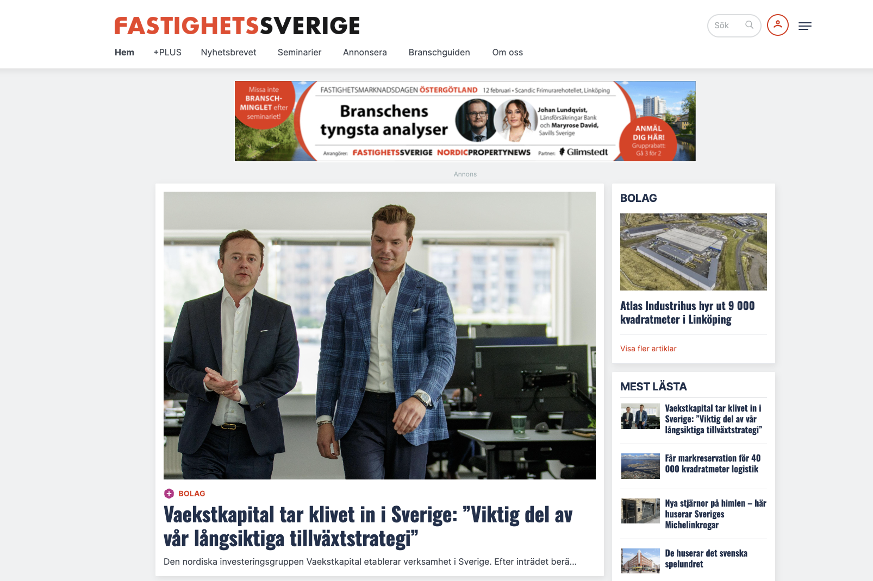
Task: Focus the Sök search field
Action: [x=734, y=26]
